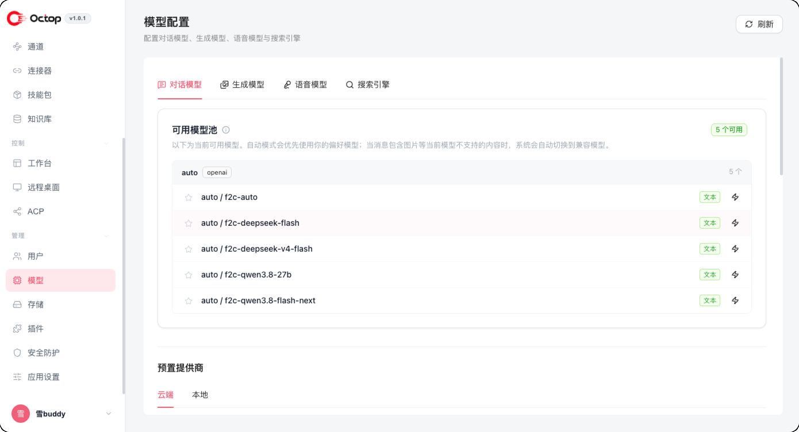The image size is (799, 432).
Task: Star auto / f2c-deepseek-v4-flash as preferred
Action: click(x=188, y=249)
